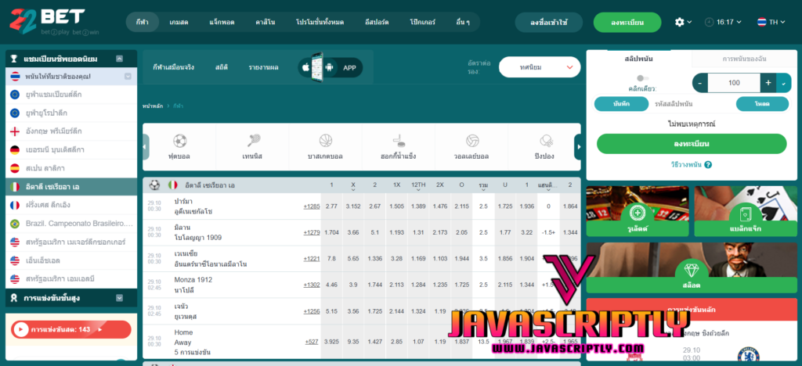Switch to the การพนันของฉัน tab
This screenshot has width=802, height=366.
[745, 59]
